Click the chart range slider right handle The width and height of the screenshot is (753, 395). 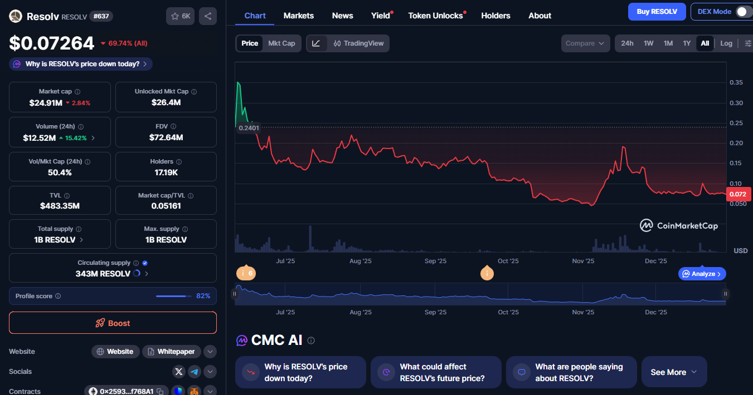(x=726, y=293)
